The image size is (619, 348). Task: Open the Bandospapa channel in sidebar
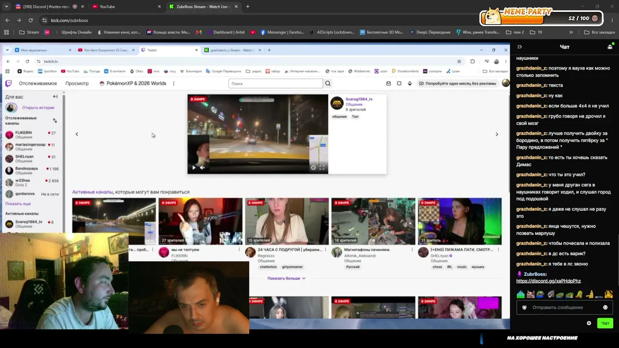click(32, 171)
